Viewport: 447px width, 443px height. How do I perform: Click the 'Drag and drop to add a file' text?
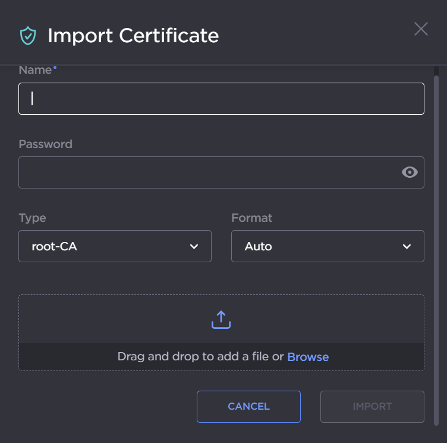point(200,357)
